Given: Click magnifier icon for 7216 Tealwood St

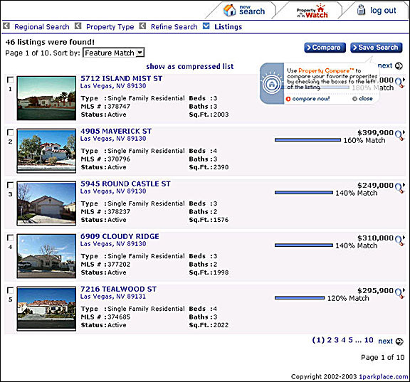Looking at the screenshot, I should click(x=399, y=293).
